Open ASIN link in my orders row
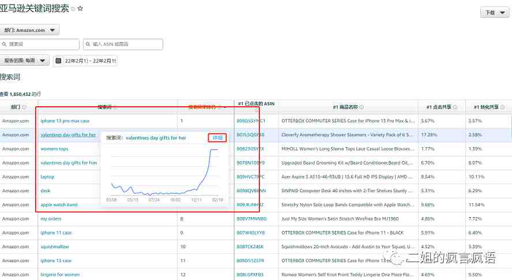Image resolution: width=512 pixels, height=280 pixels. 251,218
